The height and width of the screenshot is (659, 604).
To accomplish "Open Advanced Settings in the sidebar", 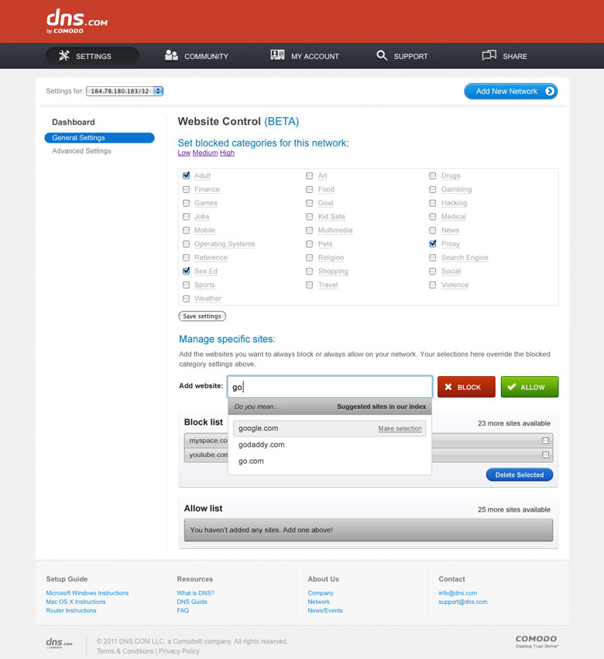I will click(81, 151).
